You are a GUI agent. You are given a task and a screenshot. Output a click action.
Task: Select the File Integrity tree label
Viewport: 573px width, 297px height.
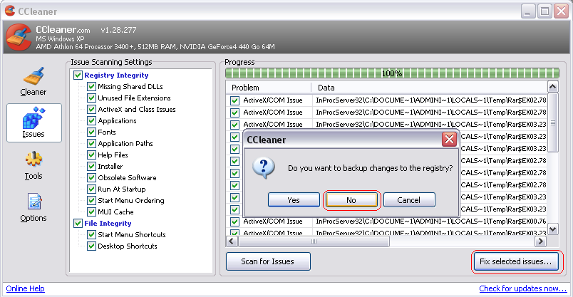108,223
